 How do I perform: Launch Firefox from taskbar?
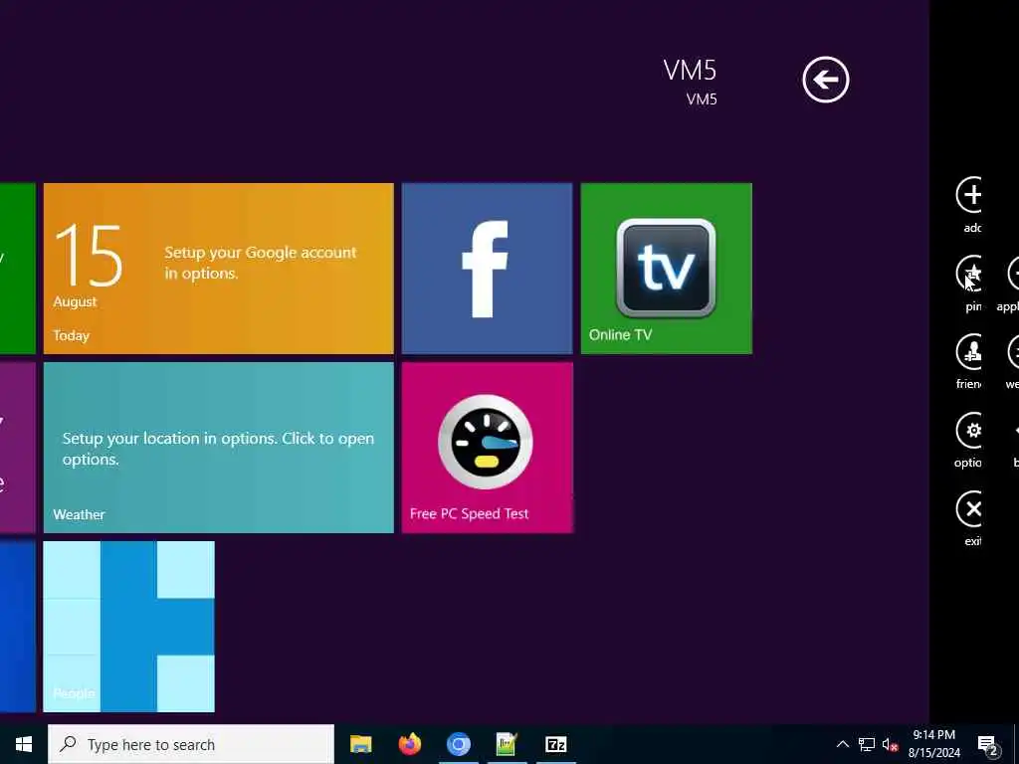(x=409, y=744)
